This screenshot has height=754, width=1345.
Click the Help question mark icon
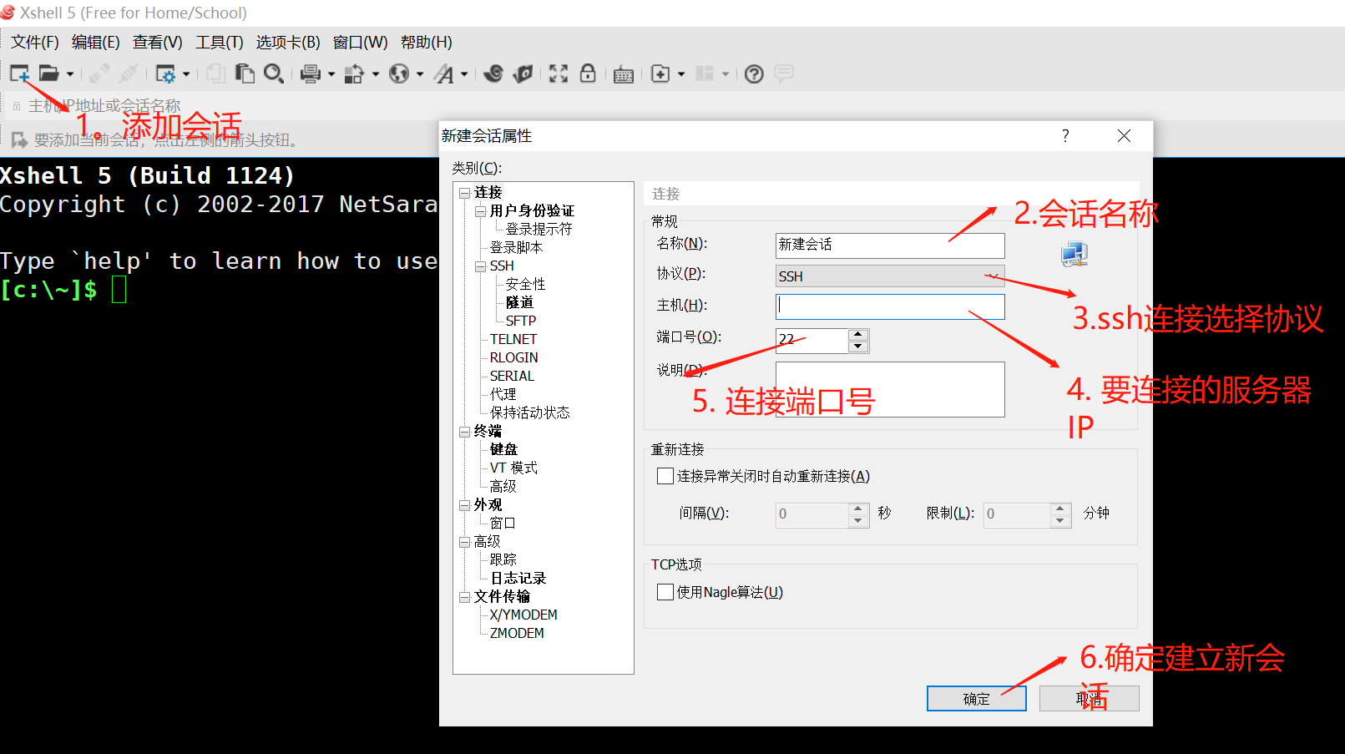(753, 73)
